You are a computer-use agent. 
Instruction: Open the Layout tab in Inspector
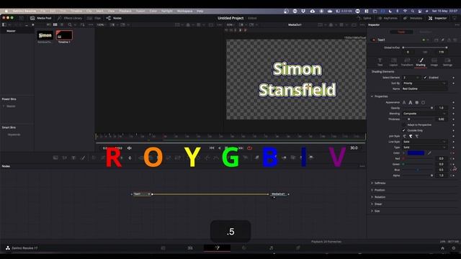click(x=393, y=62)
